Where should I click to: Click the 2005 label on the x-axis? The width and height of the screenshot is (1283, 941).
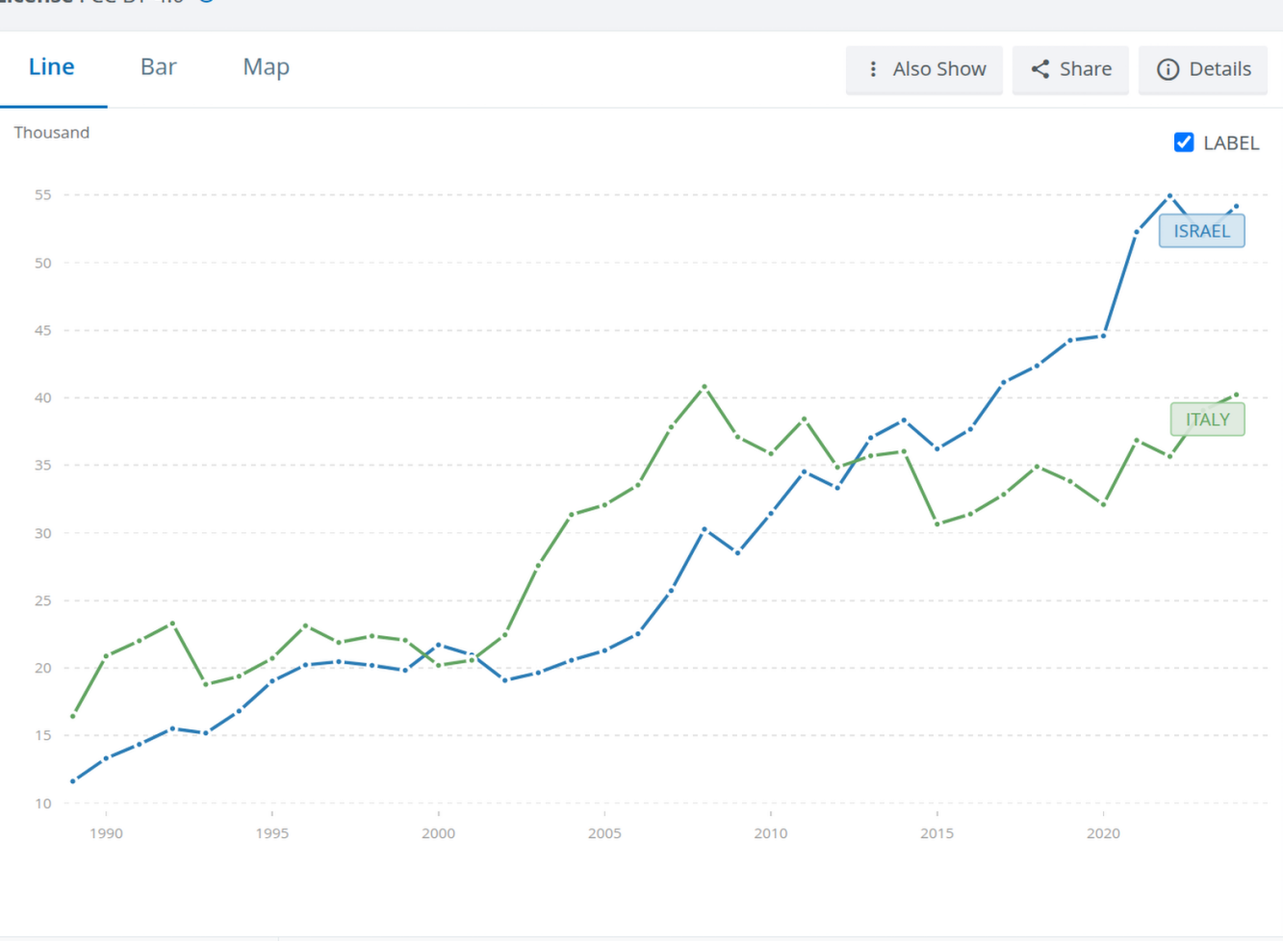pos(604,833)
